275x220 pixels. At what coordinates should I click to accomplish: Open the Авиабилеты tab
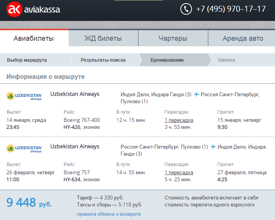(34, 38)
